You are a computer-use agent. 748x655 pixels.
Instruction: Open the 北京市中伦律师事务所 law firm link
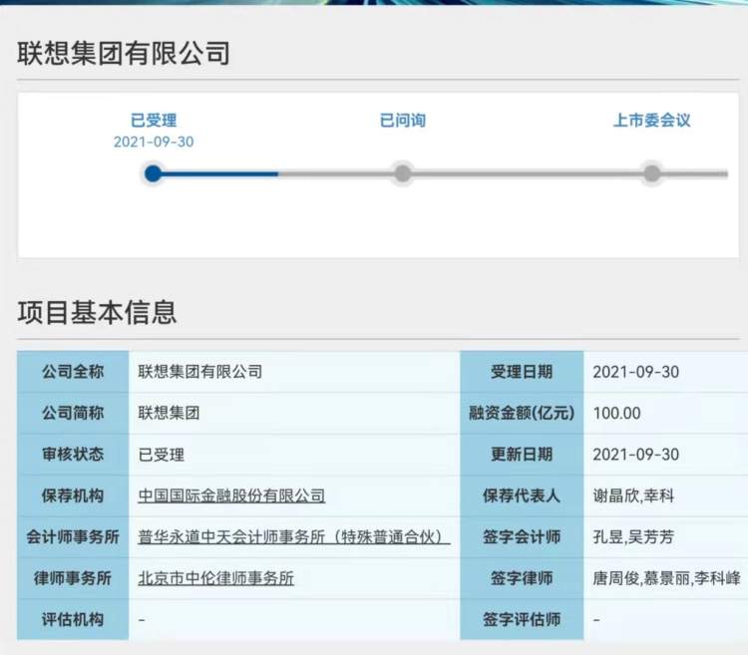pyautogui.click(x=216, y=578)
